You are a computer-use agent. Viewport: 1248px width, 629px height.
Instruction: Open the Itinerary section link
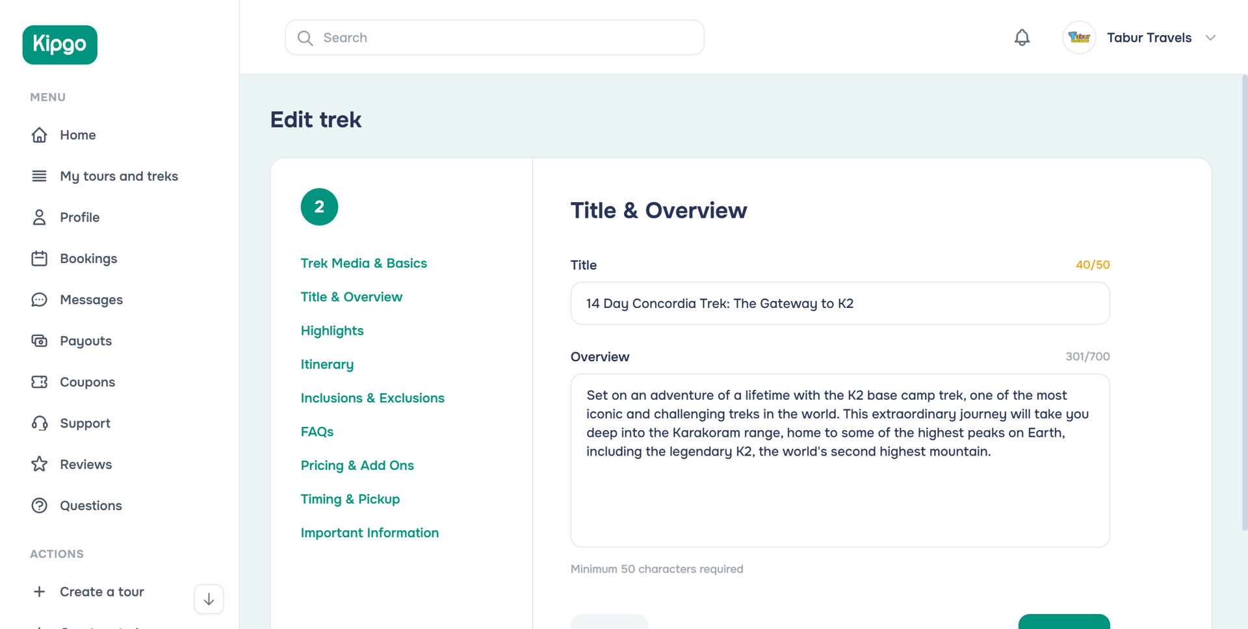327,365
